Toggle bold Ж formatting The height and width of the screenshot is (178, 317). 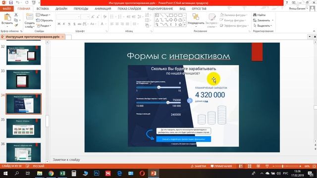[59, 24]
